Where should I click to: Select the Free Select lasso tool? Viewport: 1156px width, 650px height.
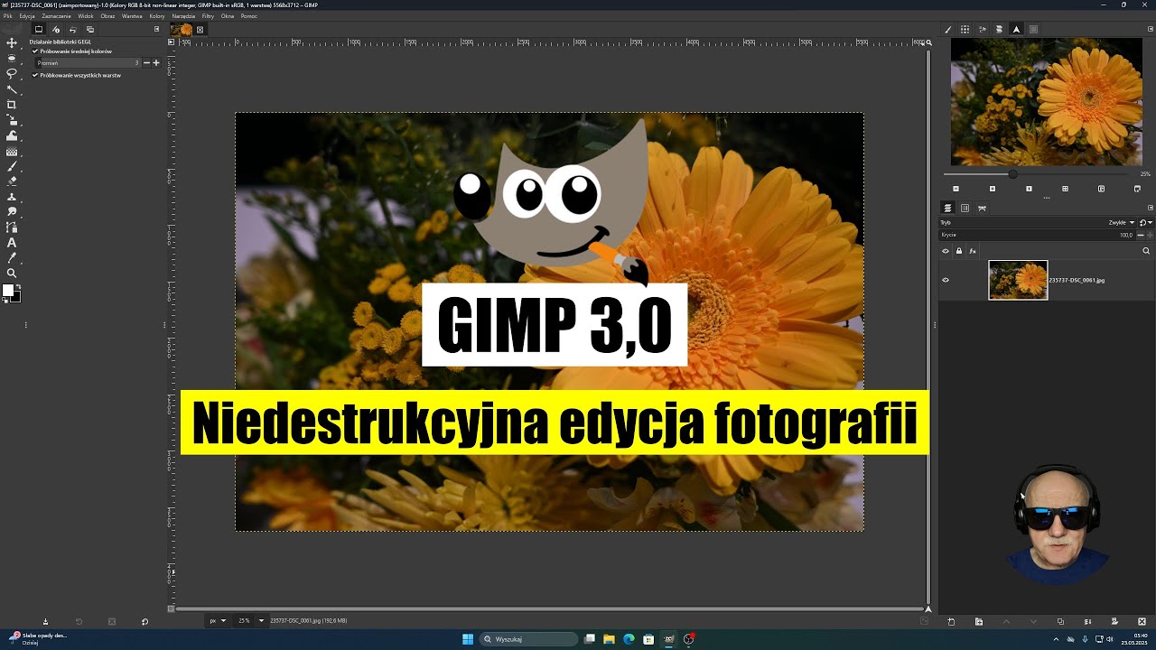pyautogui.click(x=12, y=73)
